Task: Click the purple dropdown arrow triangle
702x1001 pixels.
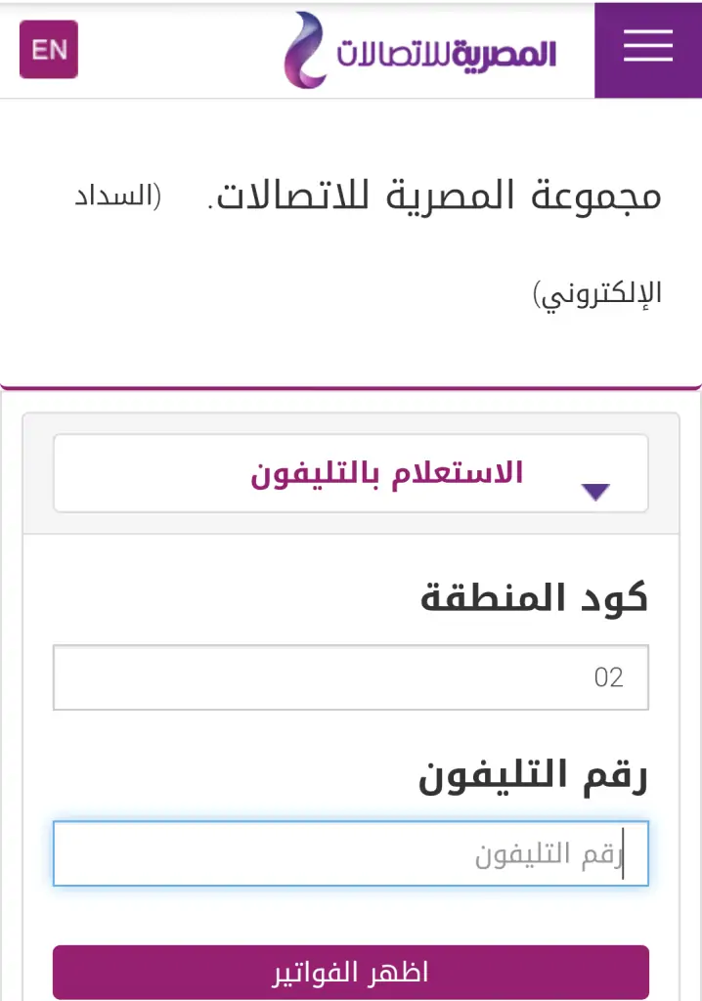Action: tap(595, 492)
